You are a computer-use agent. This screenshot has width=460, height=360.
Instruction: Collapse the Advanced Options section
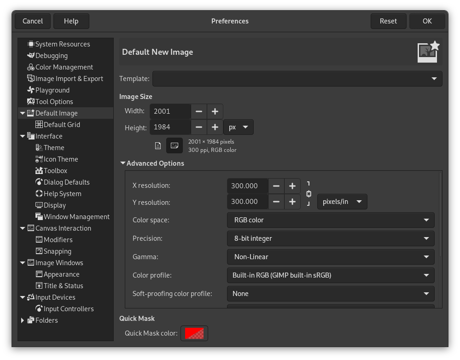[123, 163]
